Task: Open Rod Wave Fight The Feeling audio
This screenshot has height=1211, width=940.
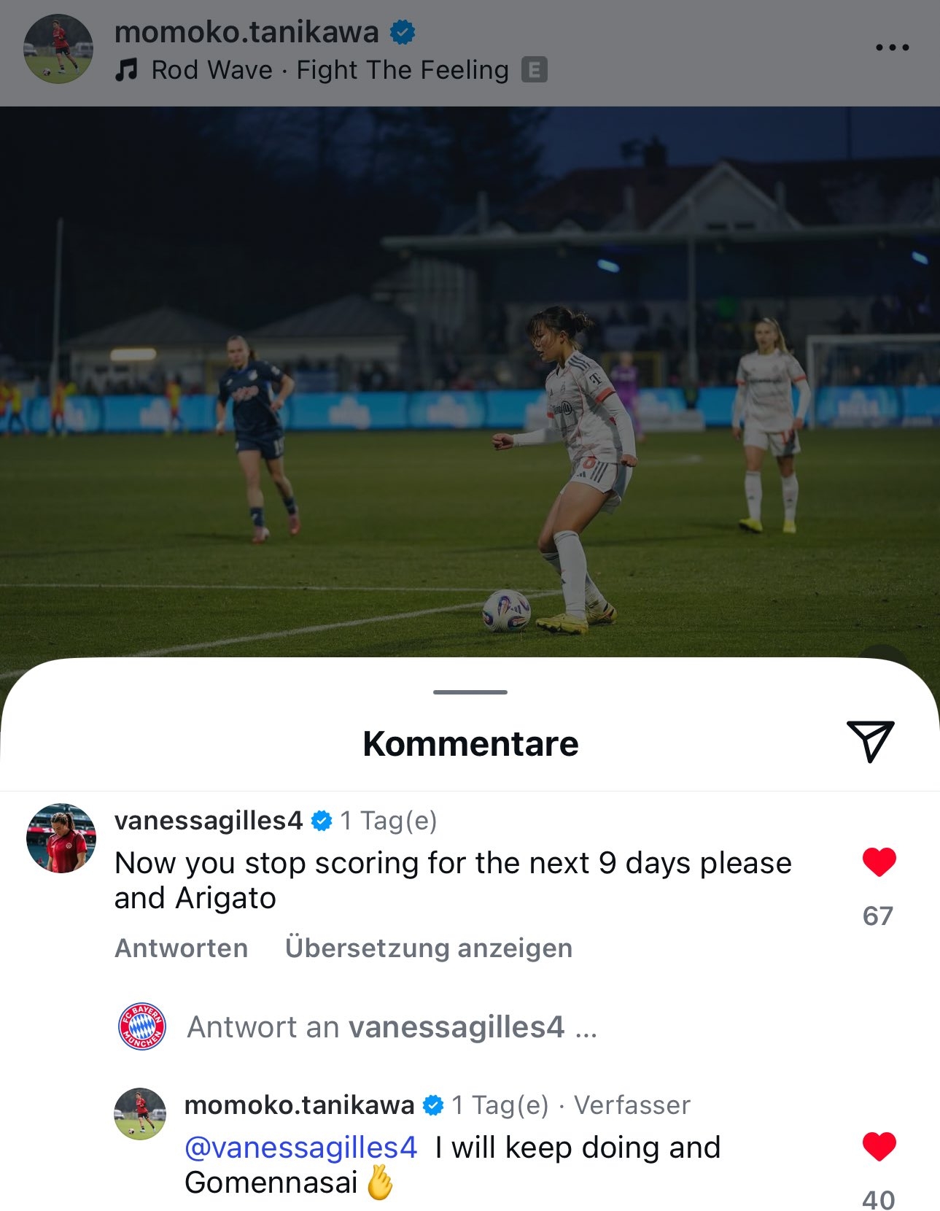Action: (x=330, y=70)
